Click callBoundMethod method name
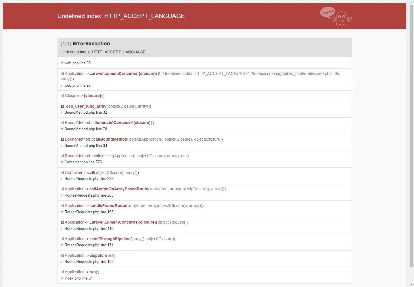Image resolution: width=414 pixels, height=287 pixels. coord(110,139)
